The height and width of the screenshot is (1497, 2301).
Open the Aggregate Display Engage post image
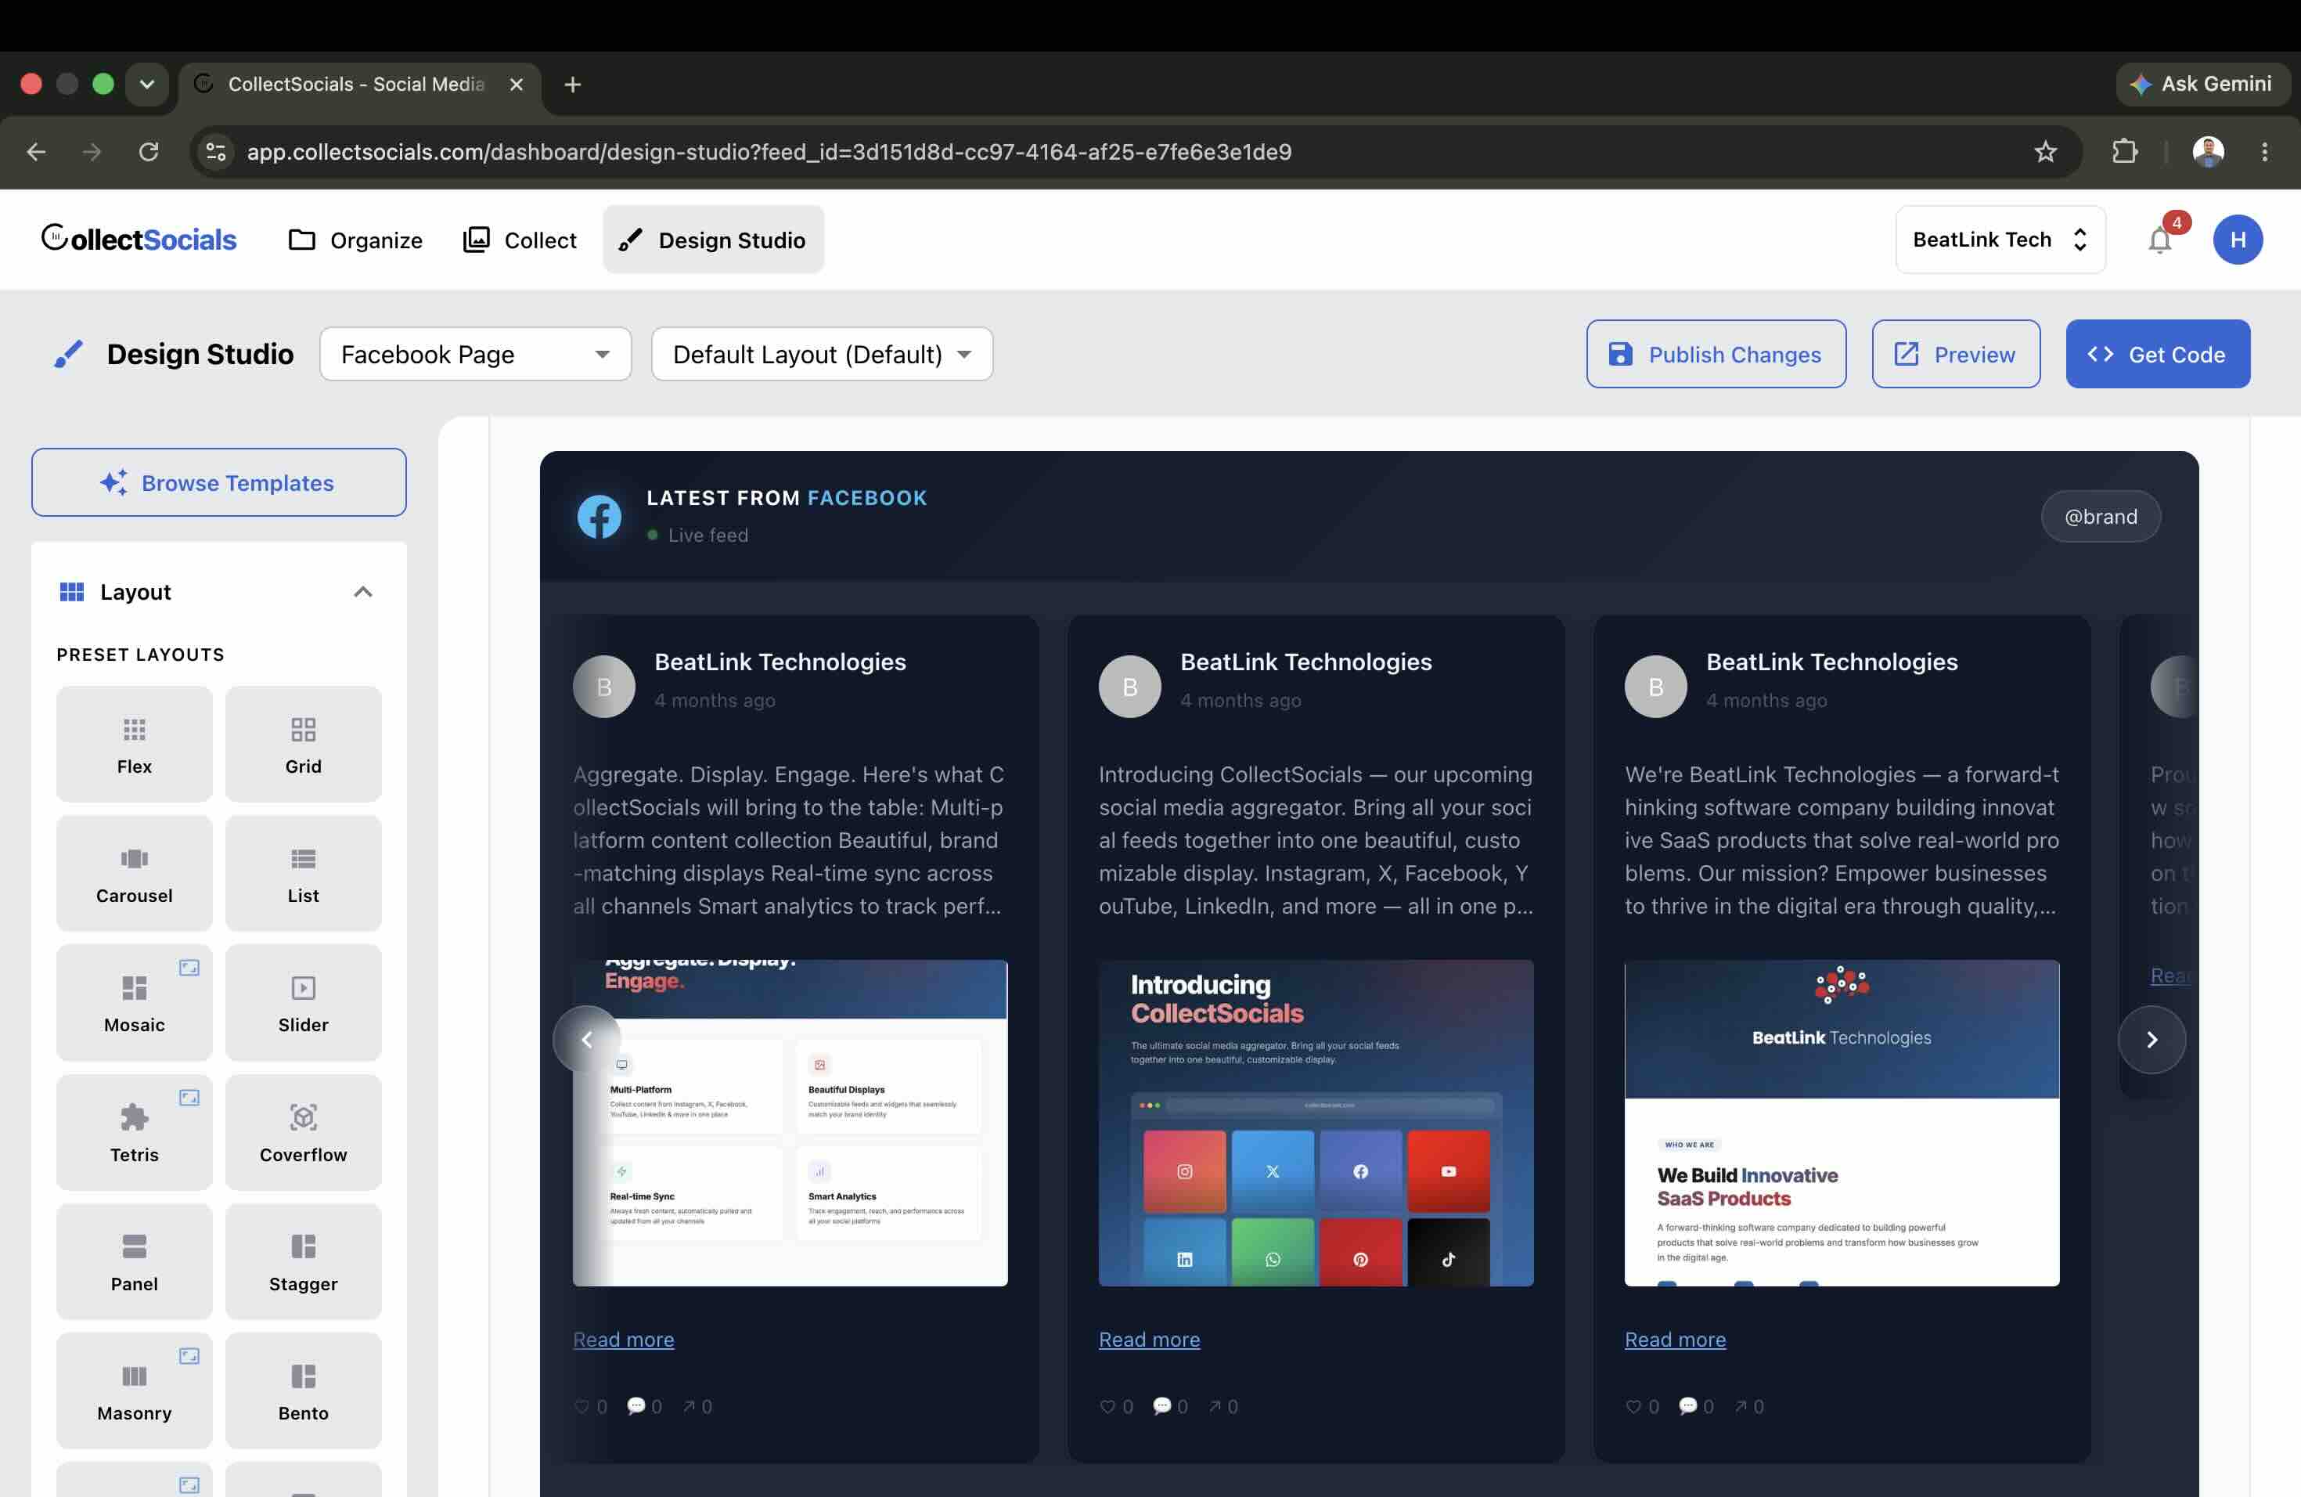[x=790, y=1123]
